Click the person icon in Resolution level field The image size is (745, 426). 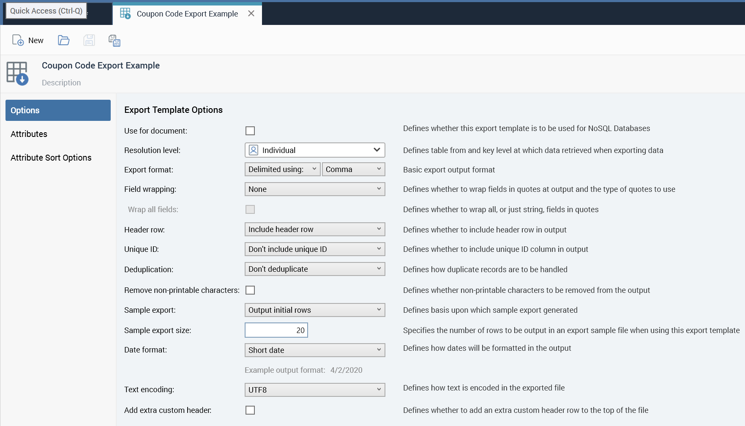point(254,150)
